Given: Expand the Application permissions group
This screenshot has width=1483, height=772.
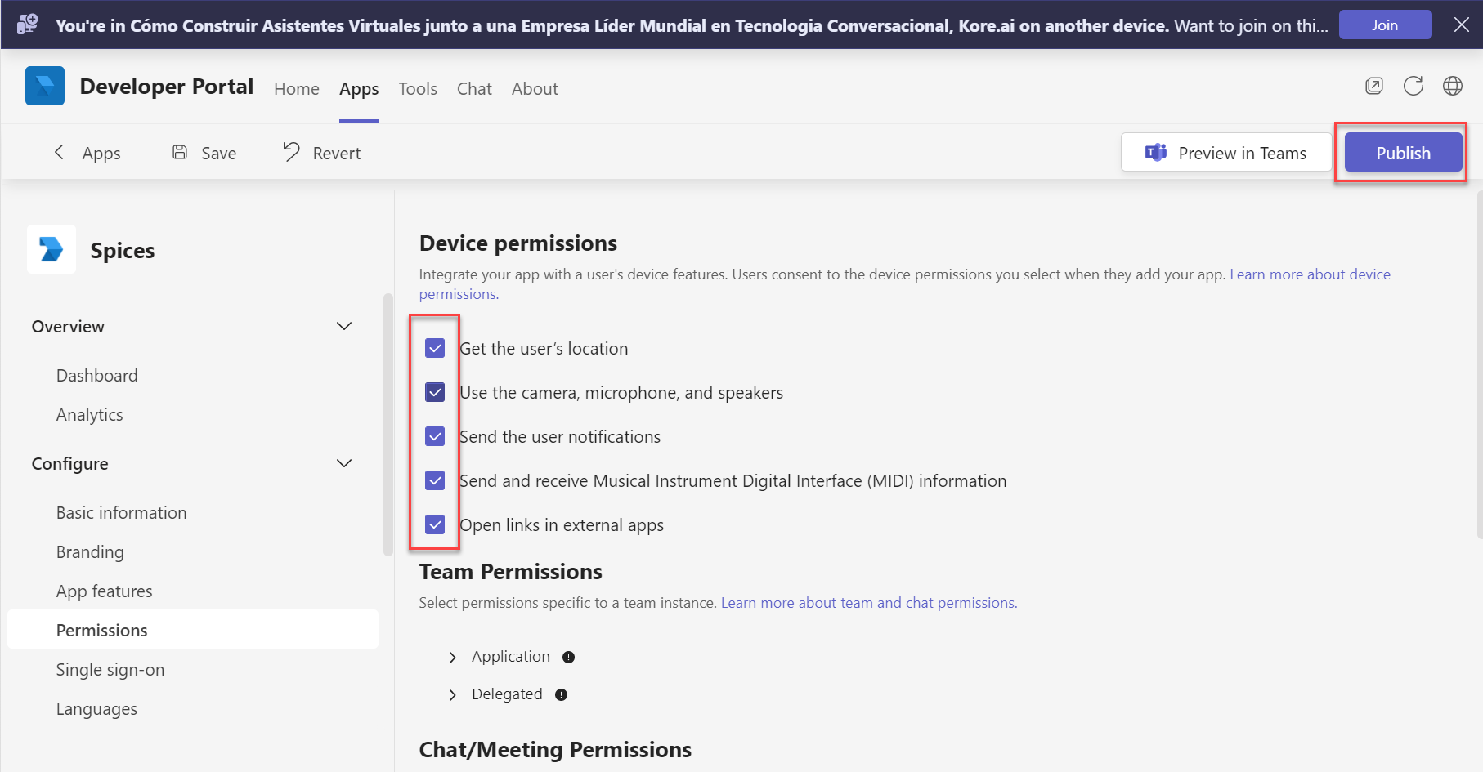Looking at the screenshot, I should [x=453, y=658].
